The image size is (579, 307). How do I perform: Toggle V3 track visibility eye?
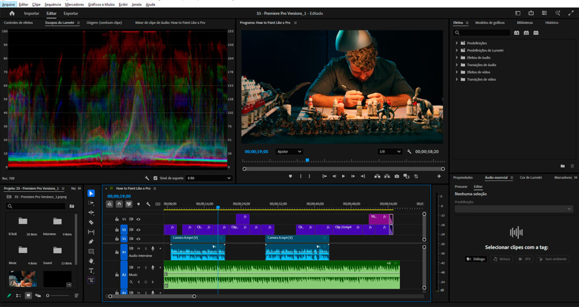click(139, 219)
